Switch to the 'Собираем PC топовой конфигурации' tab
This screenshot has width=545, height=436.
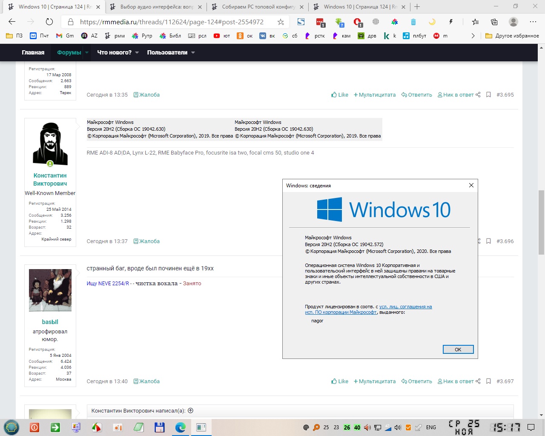[x=258, y=7]
